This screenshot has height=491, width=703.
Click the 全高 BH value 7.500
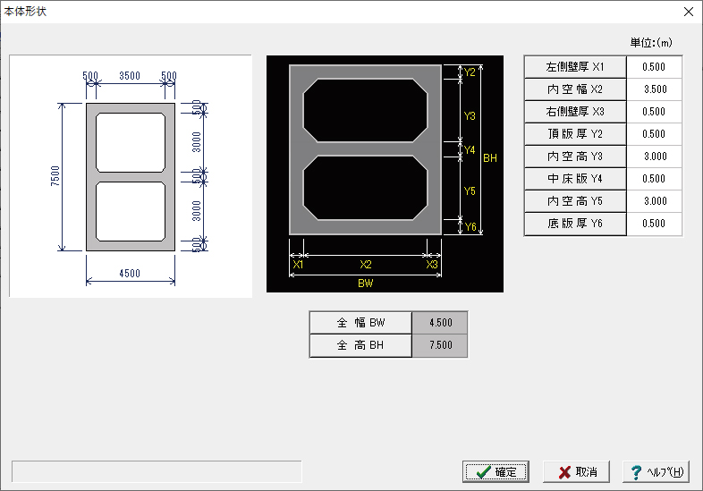tap(440, 345)
